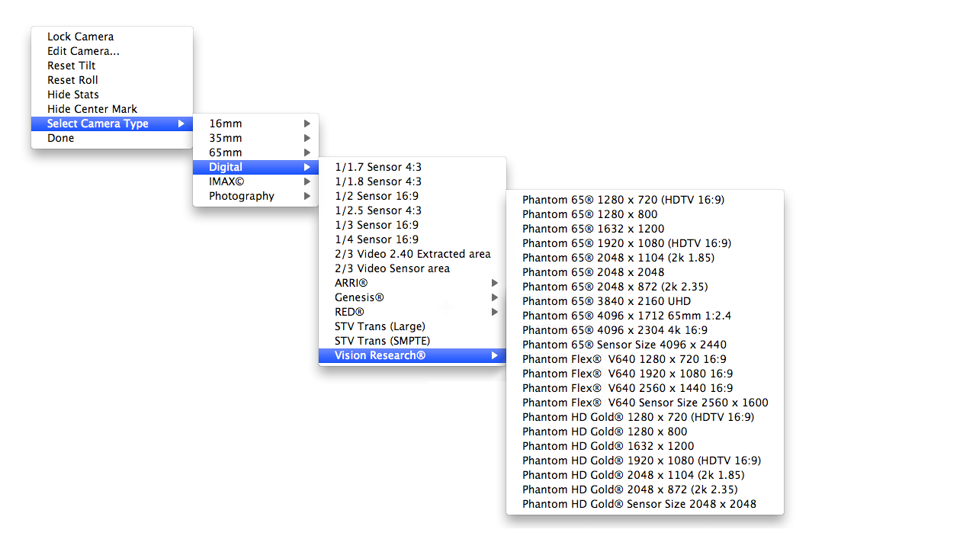The height and width of the screenshot is (549, 976).
Task: Expand the Photography submenu
Action: click(x=255, y=196)
